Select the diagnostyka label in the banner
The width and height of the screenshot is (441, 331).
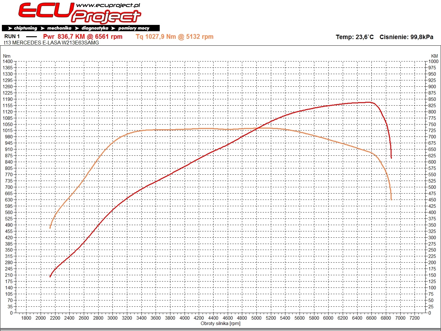point(95,28)
